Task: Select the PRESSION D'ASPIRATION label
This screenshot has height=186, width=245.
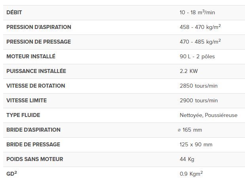Action: (x=39, y=27)
